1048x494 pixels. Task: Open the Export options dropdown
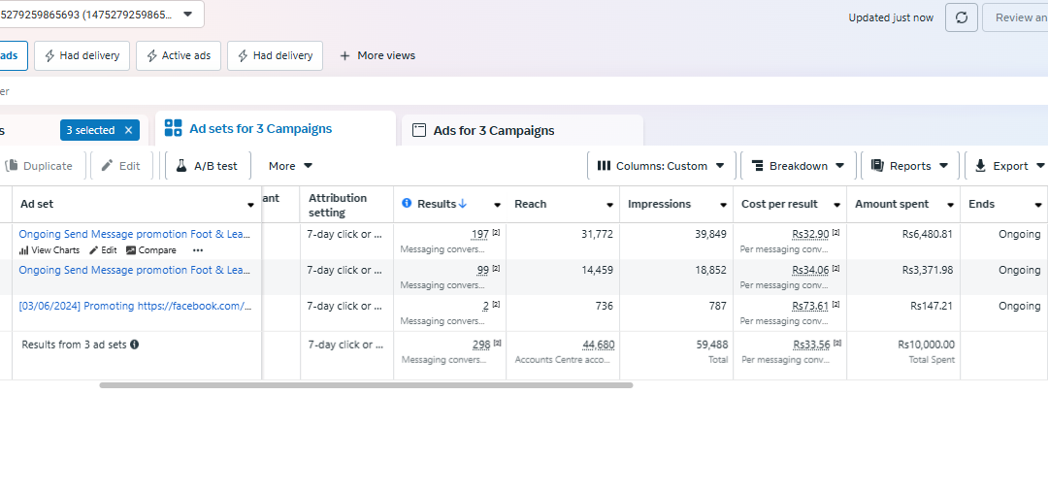[1008, 166]
